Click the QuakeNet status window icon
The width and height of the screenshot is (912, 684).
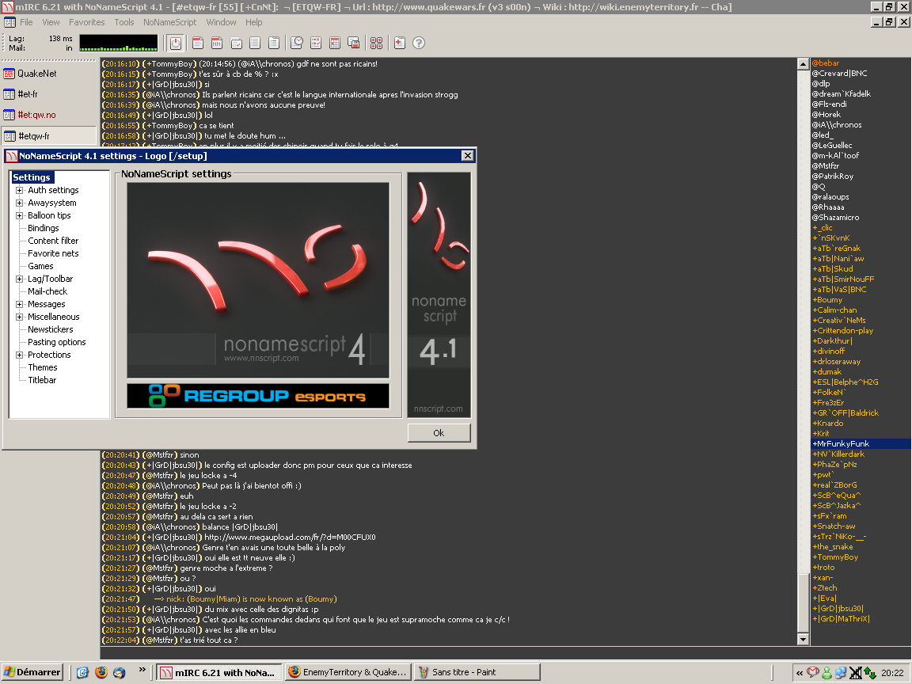coord(9,74)
